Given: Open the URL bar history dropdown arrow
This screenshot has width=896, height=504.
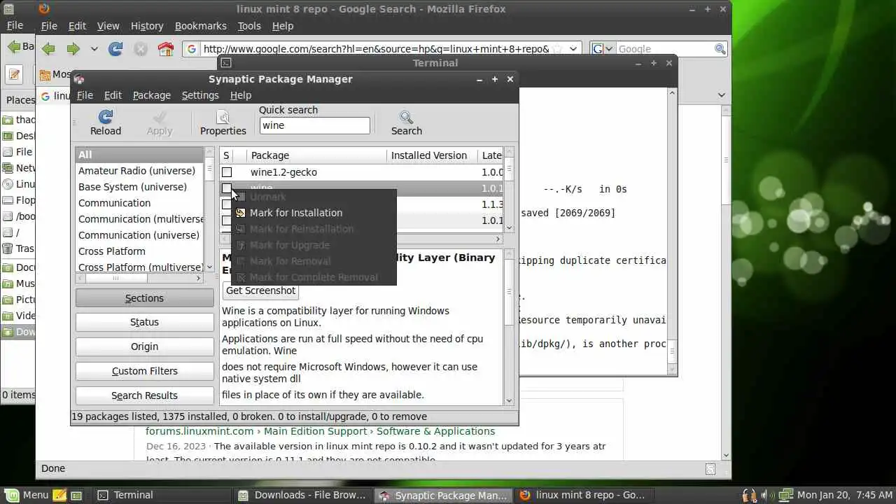Looking at the screenshot, I should click(573, 49).
